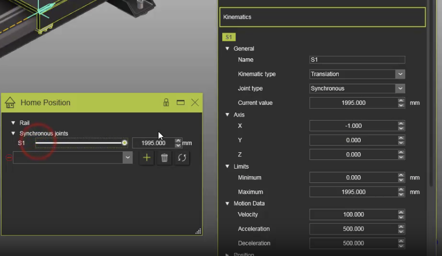442x256 pixels.
Task: Click the Name input field
Action: (357, 60)
